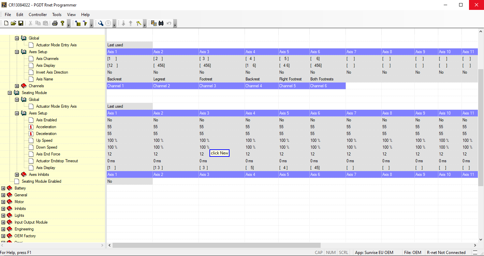Collapse the Seating Module tree node

(x=10, y=93)
